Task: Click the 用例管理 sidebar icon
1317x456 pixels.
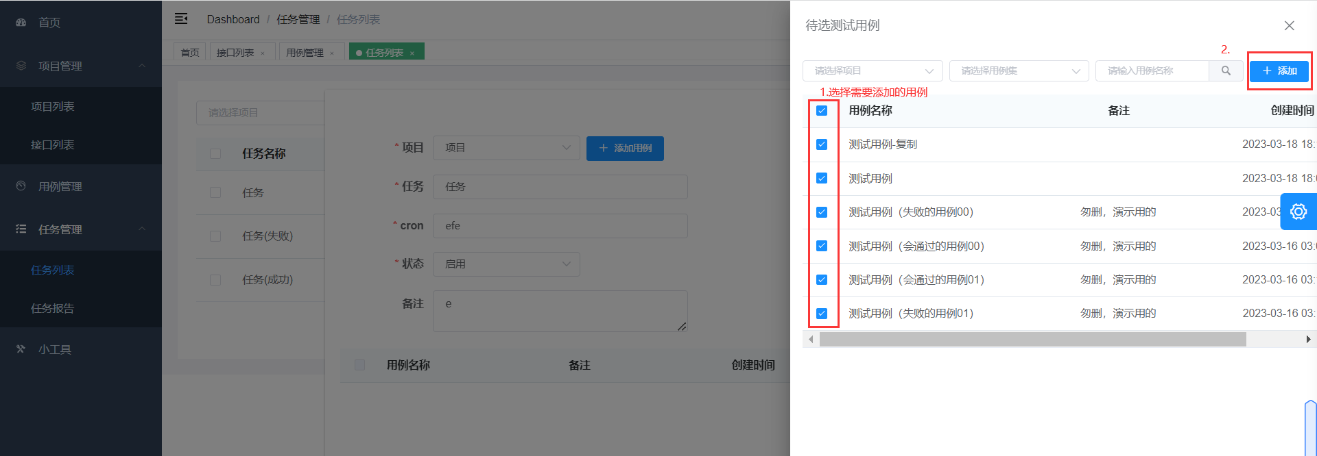Action: 21,186
